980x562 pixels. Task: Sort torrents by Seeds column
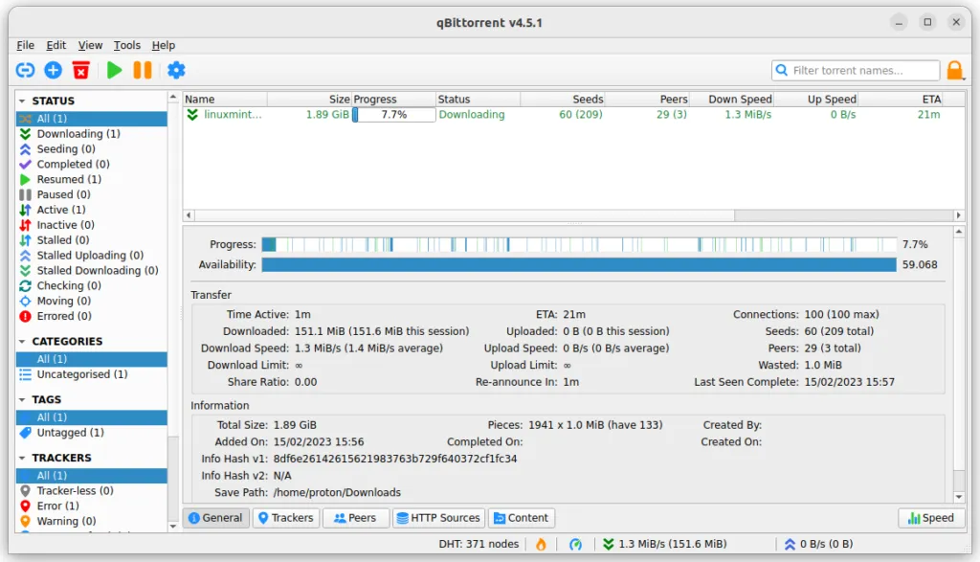point(563,99)
